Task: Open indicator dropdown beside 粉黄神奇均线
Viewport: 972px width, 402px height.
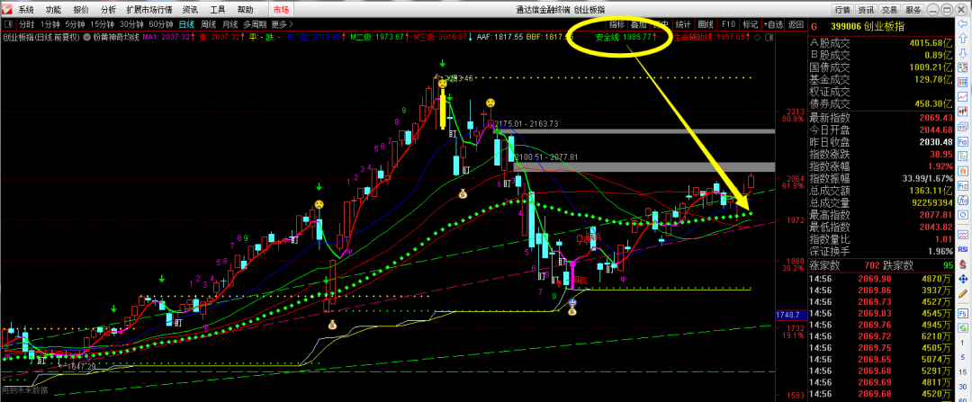Action: pos(86,37)
